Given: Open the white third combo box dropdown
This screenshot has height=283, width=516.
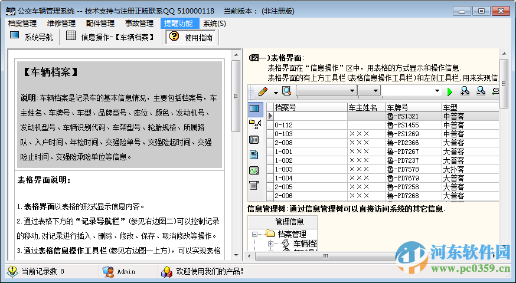Looking at the screenshot, I should (x=437, y=91).
